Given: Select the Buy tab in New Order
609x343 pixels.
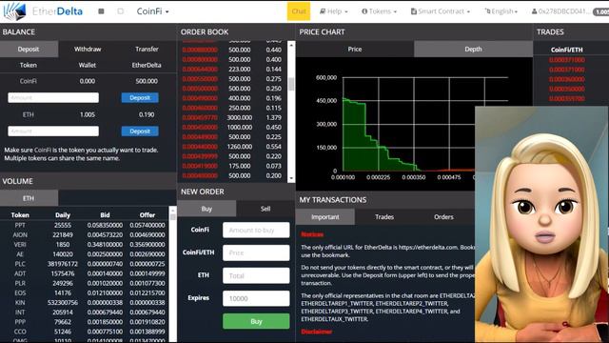Looking at the screenshot, I should [206, 209].
